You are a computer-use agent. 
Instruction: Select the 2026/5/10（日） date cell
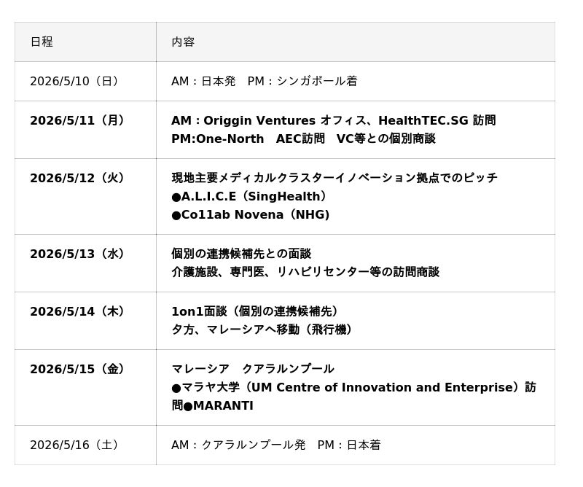[74, 82]
